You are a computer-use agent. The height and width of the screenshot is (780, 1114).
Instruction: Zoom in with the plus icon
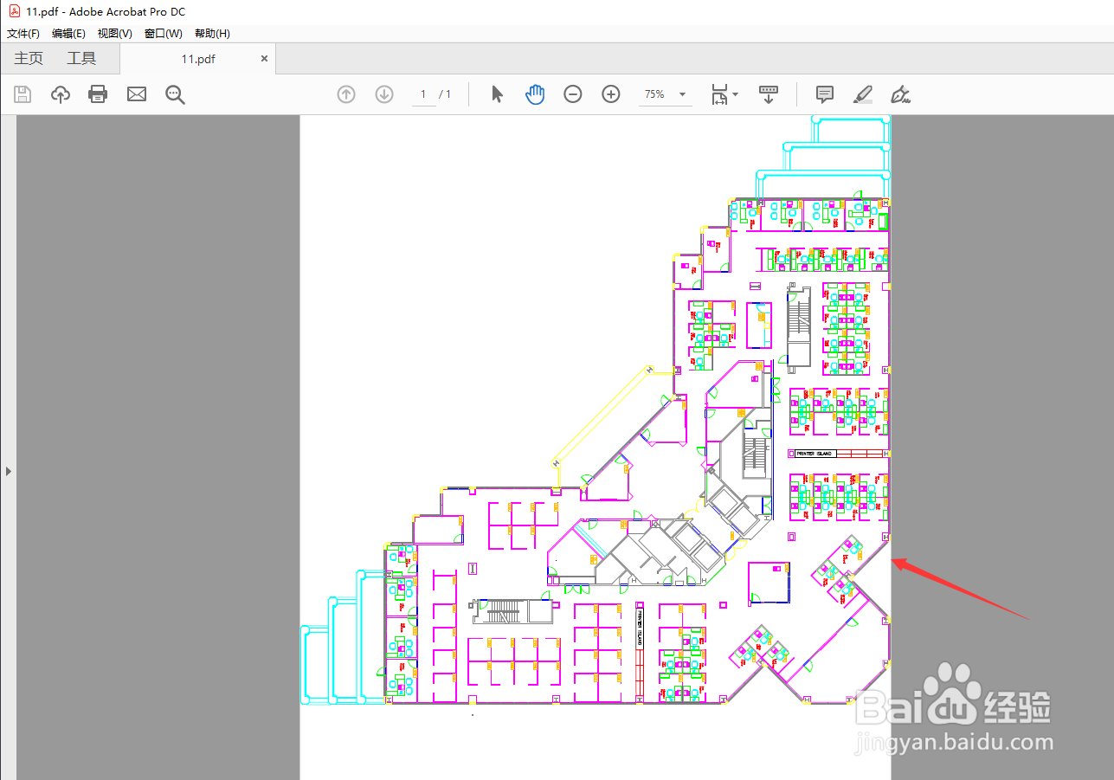coord(611,94)
